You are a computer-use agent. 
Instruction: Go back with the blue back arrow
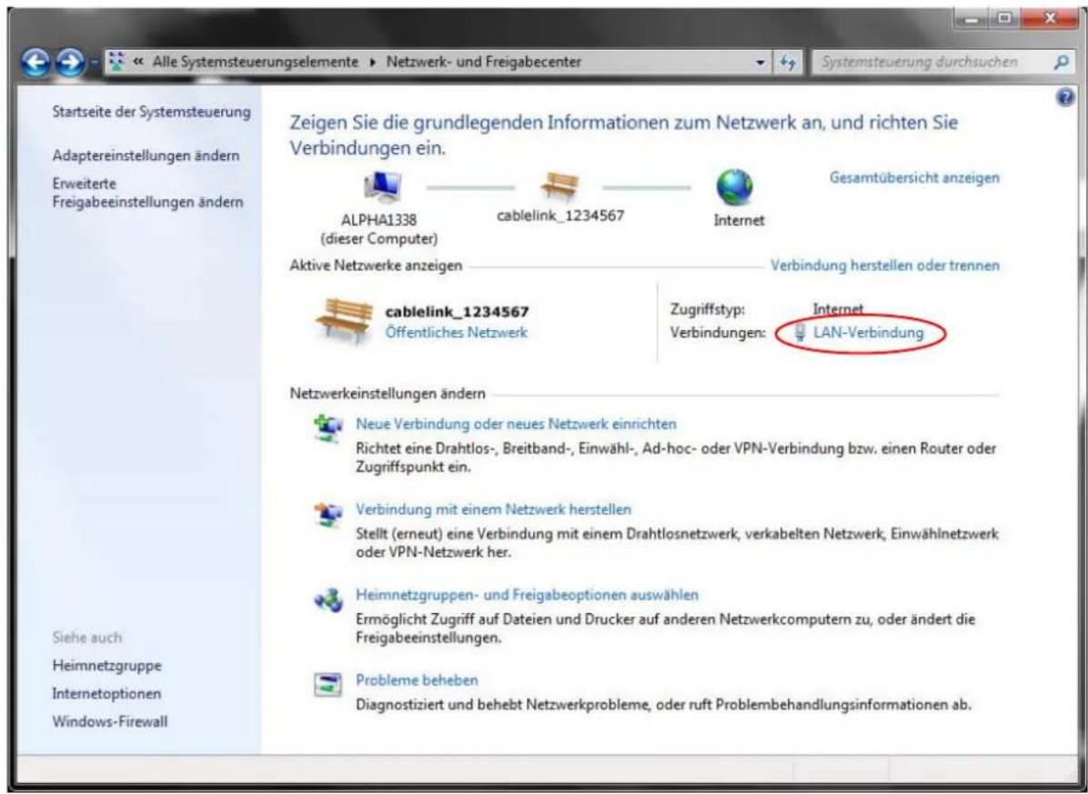35,63
